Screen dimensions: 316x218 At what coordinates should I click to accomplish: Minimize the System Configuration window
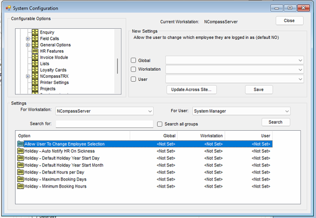[277, 8]
